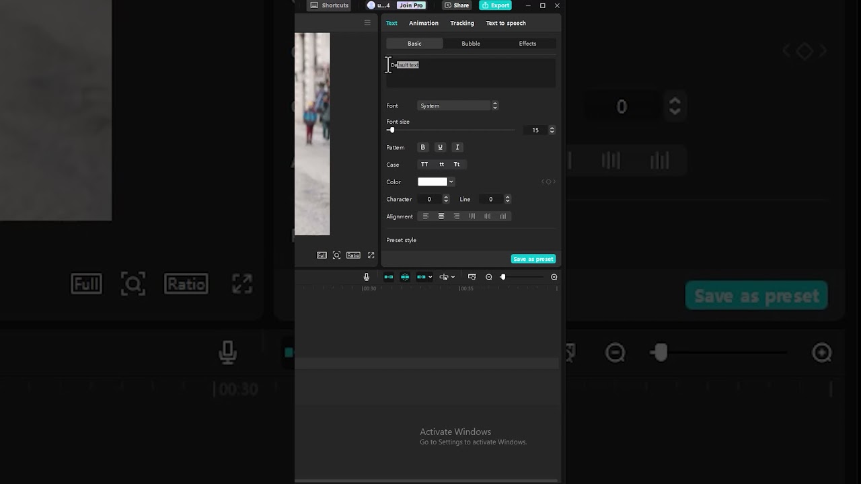Viewport: 861px width, 484px height.
Task: Set case to title case Tt
Action: coord(457,164)
